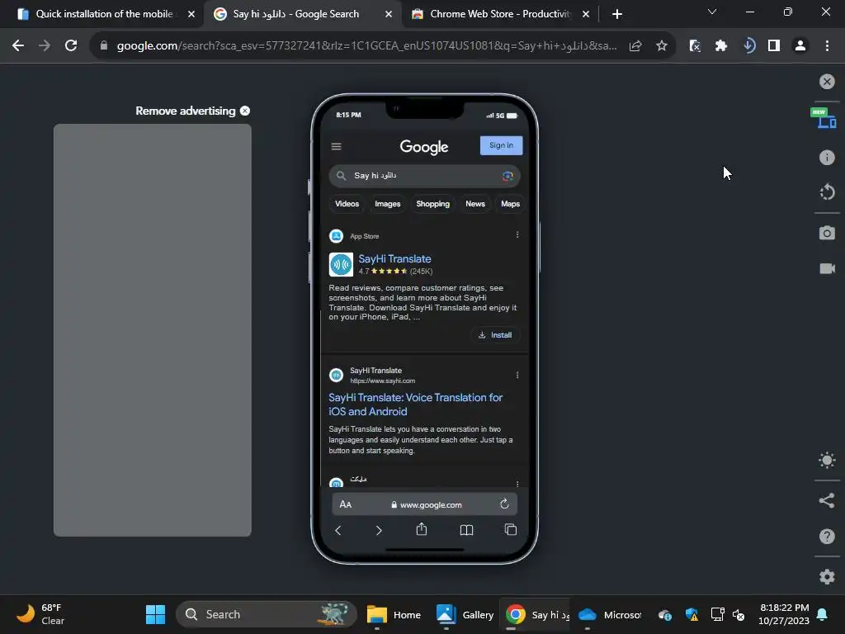Go forward in the phone Safari toolbar
Image resolution: width=845 pixels, height=634 pixels.
tap(379, 531)
